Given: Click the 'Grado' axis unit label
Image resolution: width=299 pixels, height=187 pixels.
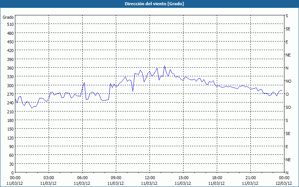Looking at the screenshot, I should (8, 17).
